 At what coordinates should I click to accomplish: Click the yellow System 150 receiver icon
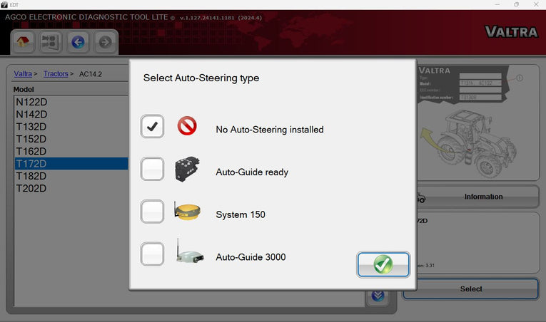click(x=187, y=212)
